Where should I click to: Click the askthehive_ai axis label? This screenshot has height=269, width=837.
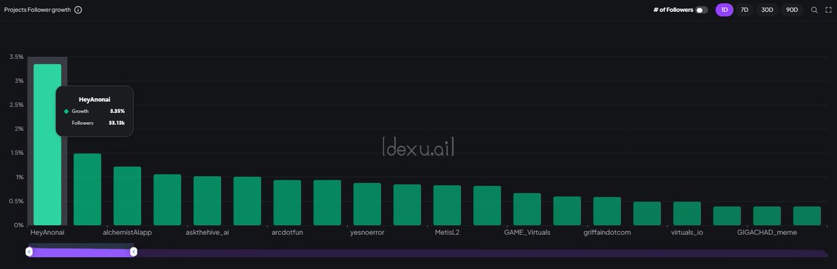[207, 232]
